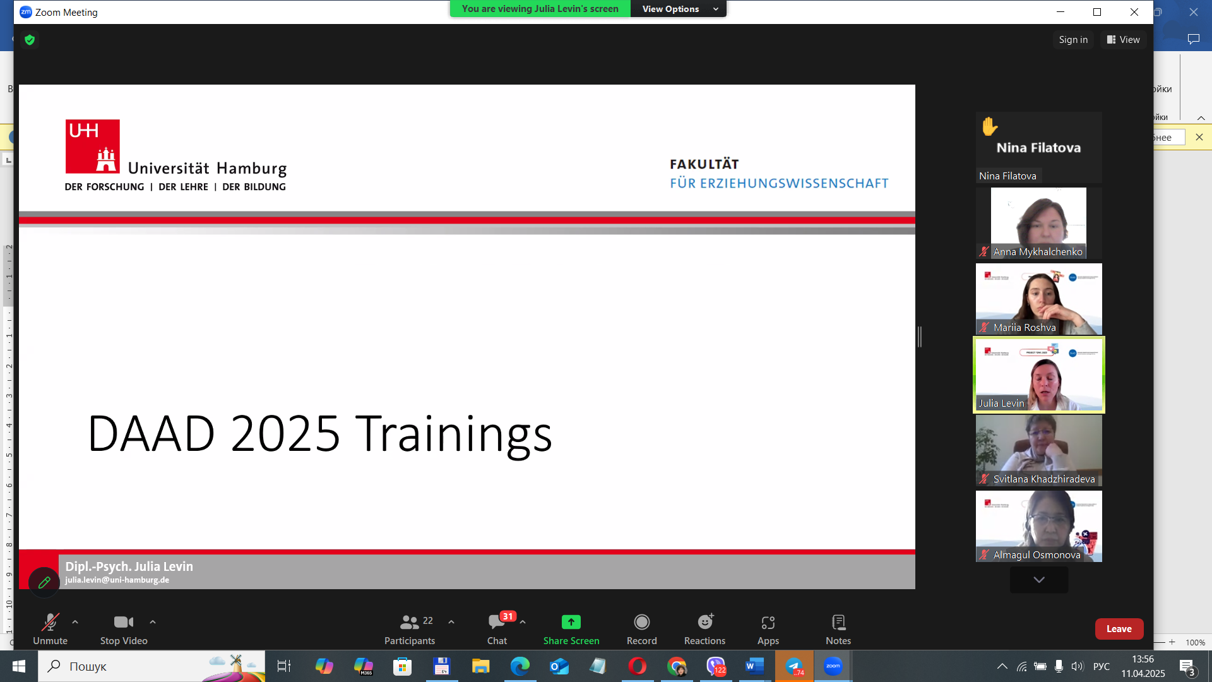Click the panel divider handle beside thumbnails
Screen dimensions: 1212x682
click(x=920, y=337)
